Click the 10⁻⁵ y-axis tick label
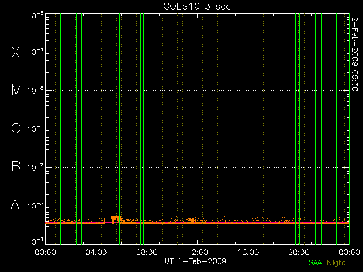 click(35, 90)
